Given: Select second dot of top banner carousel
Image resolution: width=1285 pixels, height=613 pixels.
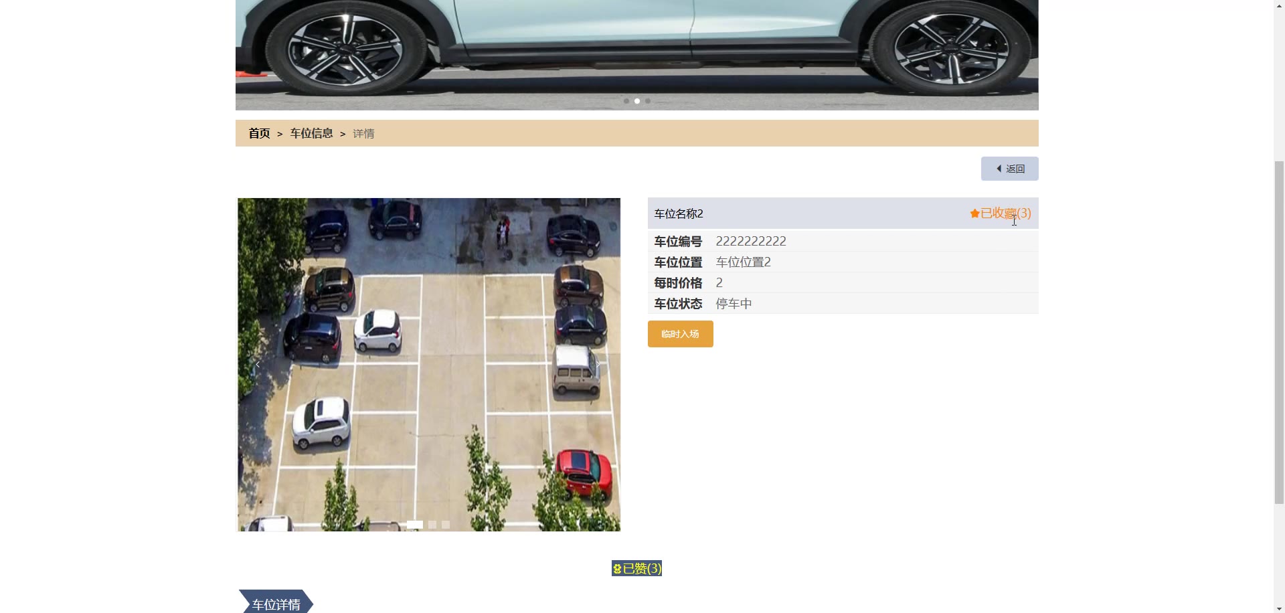Looking at the screenshot, I should point(636,101).
